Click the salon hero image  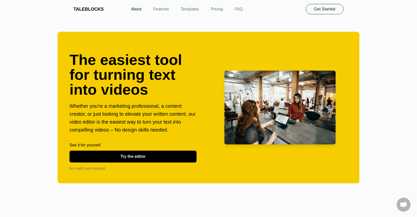(280, 107)
